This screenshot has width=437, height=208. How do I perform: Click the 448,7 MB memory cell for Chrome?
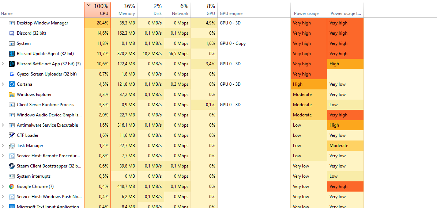pyautogui.click(x=124, y=186)
